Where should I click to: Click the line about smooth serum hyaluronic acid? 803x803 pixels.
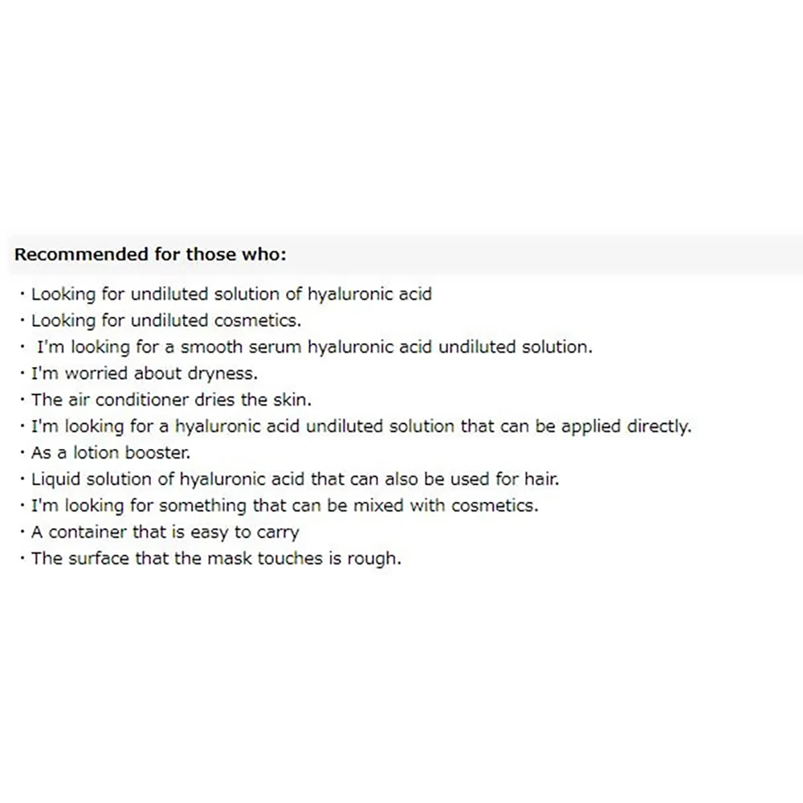(315, 347)
